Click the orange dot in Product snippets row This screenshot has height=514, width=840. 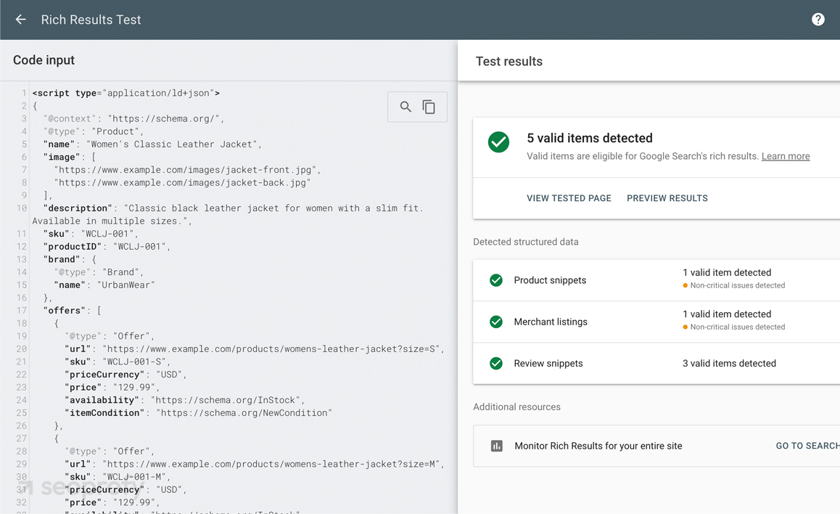click(685, 285)
